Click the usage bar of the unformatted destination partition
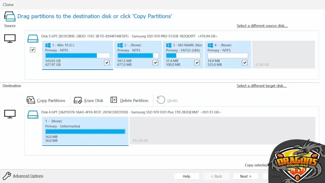 [85, 131]
